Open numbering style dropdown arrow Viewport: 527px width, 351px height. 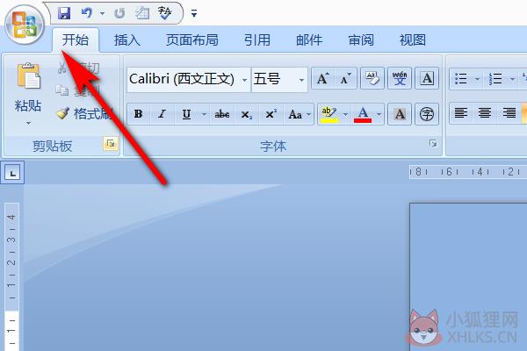point(512,80)
